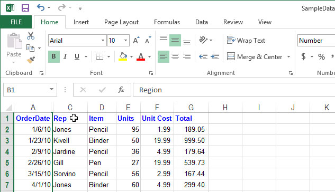
Task: Open the undo history dropdown arrow
Action: pyautogui.click(x=49, y=8)
